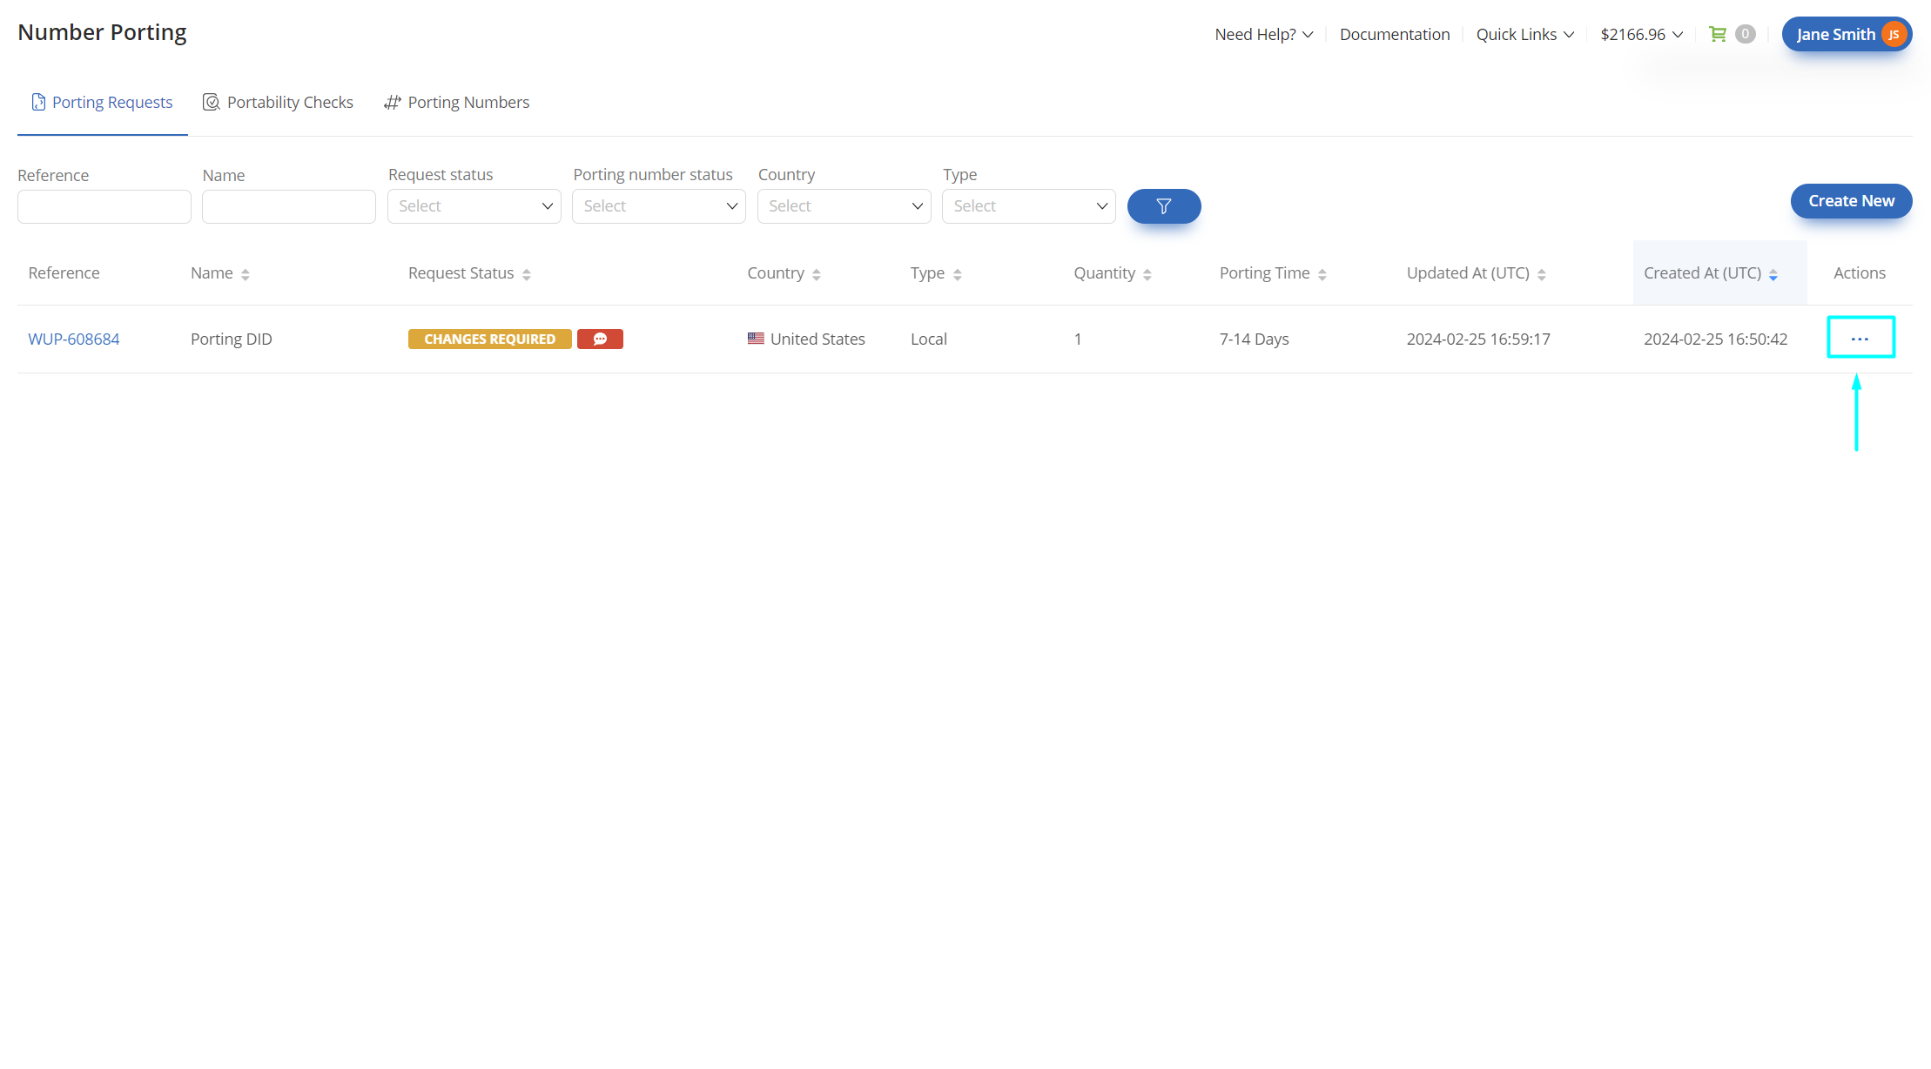This screenshot has height=1069, width=1931.
Task: Sort by Created At (UTC) arrows
Action: click(1773, 274)
